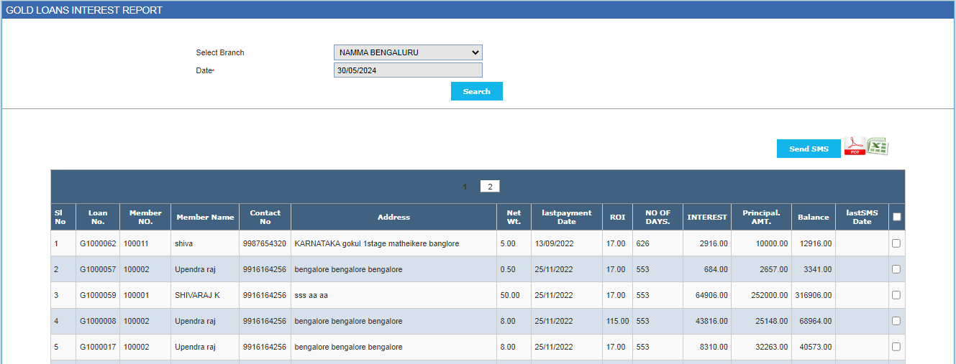
Task: Click current page number 1
Action: 465,187
